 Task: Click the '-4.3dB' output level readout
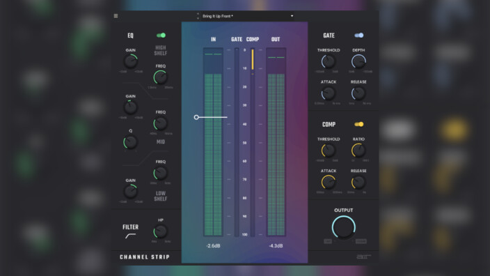(x=276, y=245)
